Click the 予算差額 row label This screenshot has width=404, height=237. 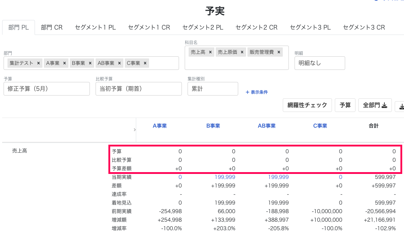click(122, 169)
